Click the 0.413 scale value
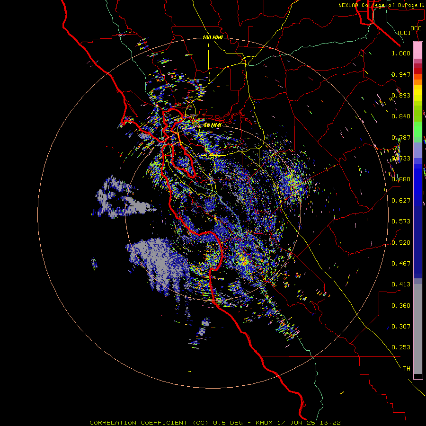This screenshot has width=426, height=426. pos(401,284)
